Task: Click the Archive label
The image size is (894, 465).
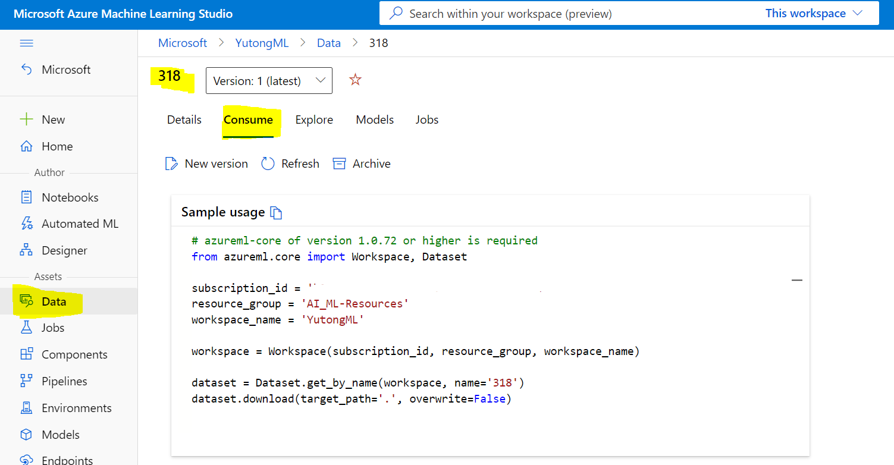Action: pyautogui.click(x=372, y=164)
